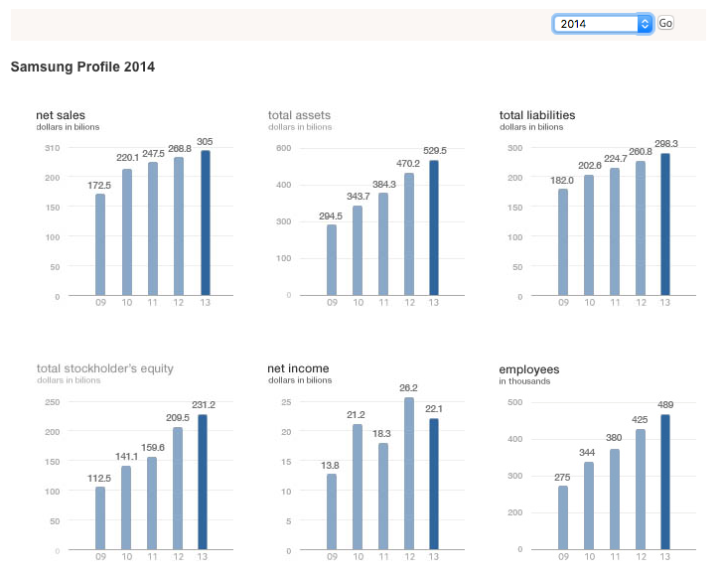Click the 172.5 net sales bar
The height and width of the screenshot is (575, 723).
[x=100, y=244]
